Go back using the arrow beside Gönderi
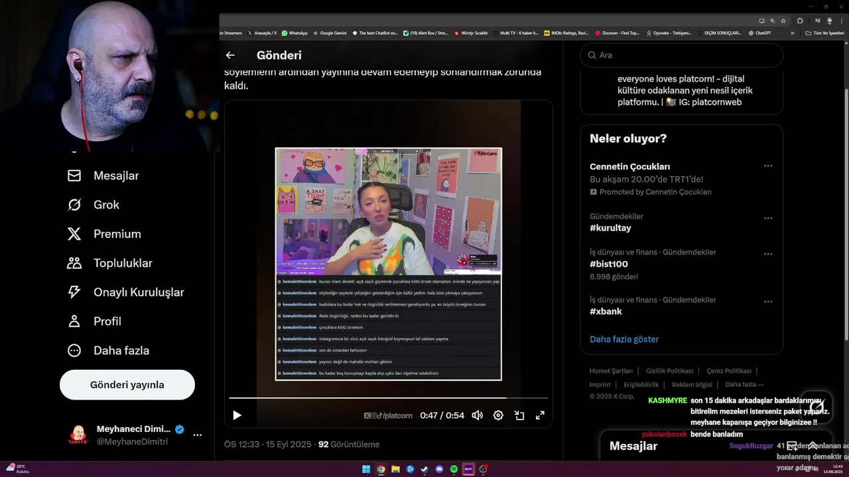This screenshot has height=477, width=849. click(230, 56)
